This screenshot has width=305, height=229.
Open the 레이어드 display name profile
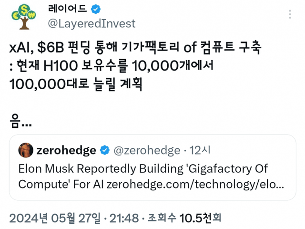coord(68,9)
